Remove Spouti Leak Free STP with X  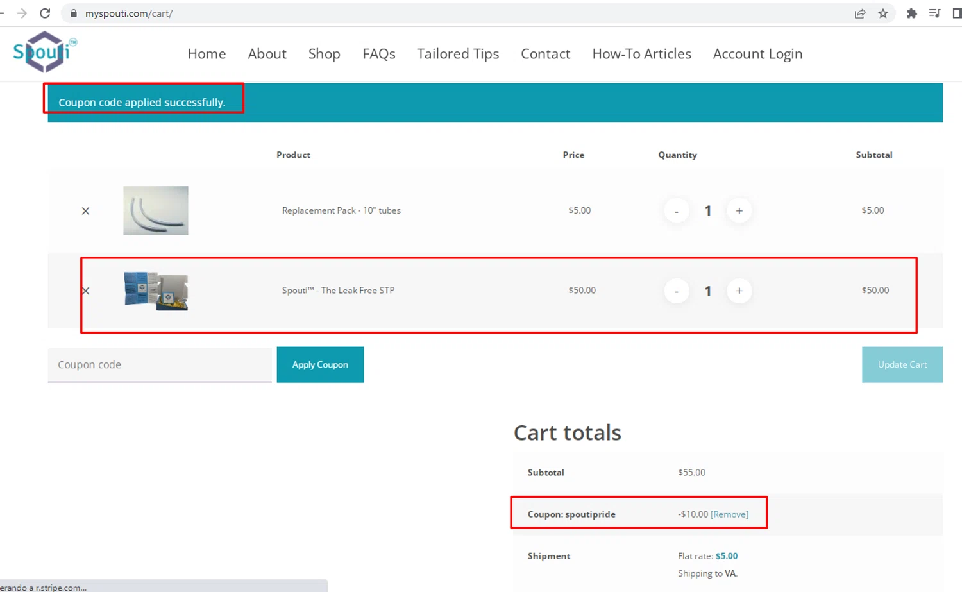tap(85, 291)
